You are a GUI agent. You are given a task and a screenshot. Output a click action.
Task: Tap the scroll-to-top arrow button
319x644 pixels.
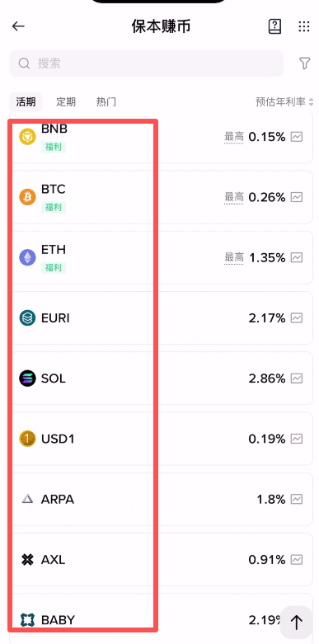tap(297, 623)
